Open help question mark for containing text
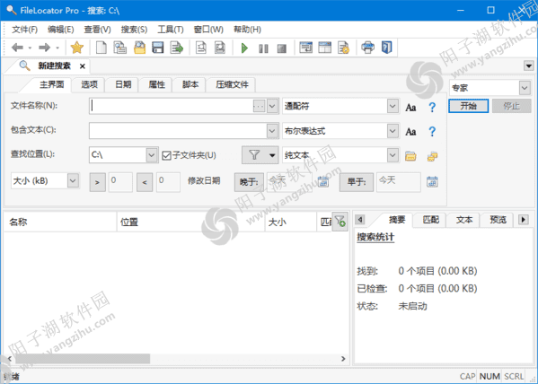 (x=432, y=131)
